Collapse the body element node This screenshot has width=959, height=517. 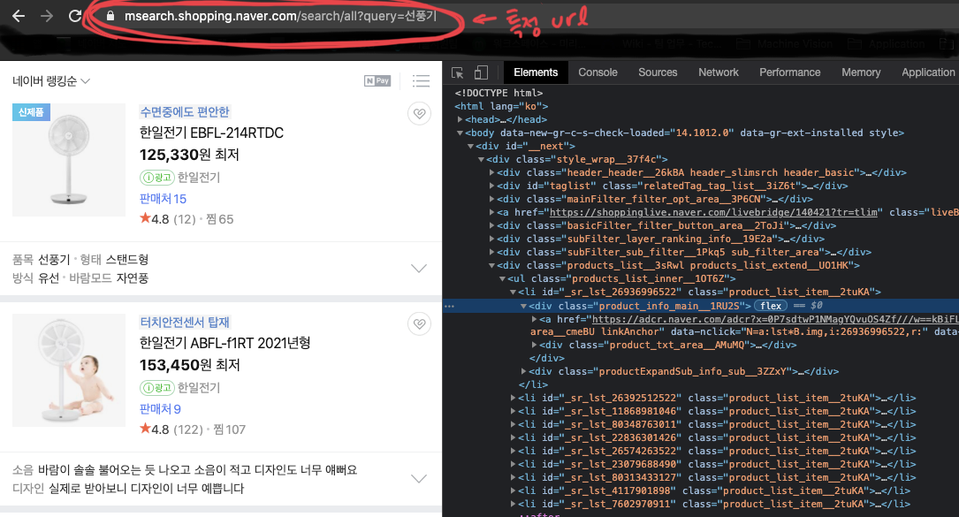tap(460, 133)
